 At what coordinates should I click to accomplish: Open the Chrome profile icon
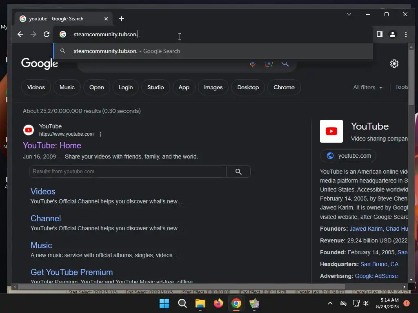click(393, 34)
